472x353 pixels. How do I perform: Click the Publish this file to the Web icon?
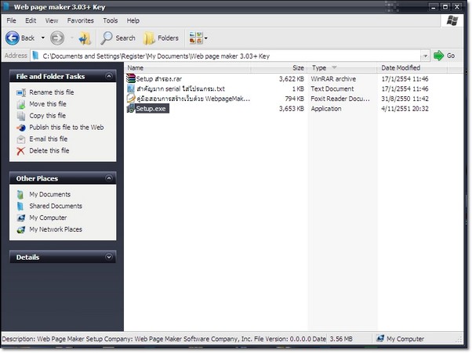coord(21,128)
